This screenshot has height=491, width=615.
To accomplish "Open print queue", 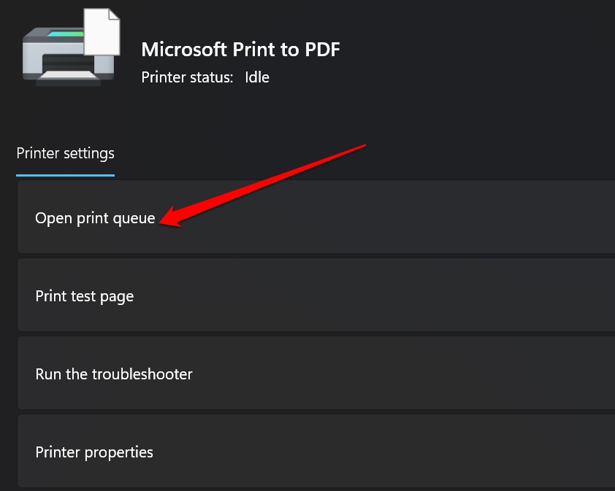I will [316, 217].
